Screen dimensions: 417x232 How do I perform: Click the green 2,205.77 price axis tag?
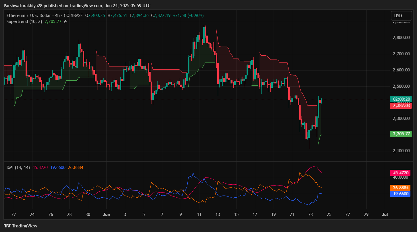[401, 134]
